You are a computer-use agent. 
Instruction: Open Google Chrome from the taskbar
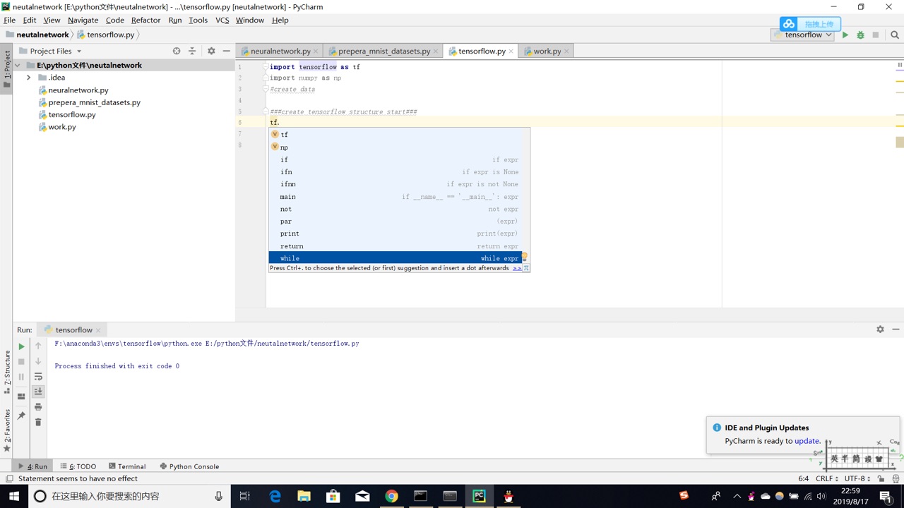391,496
